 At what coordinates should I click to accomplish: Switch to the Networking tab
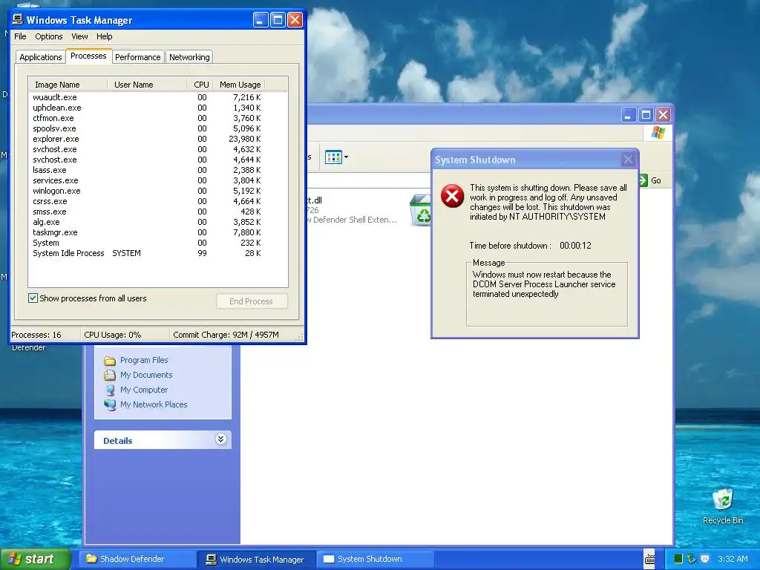click(189, 57)
